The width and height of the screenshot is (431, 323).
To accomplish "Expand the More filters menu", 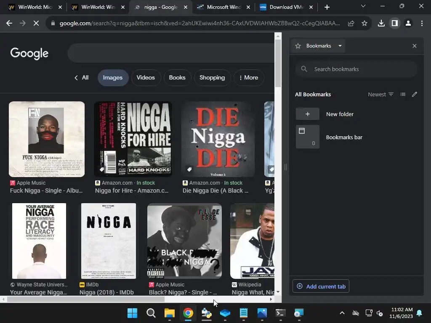I will tap(249, 78).
